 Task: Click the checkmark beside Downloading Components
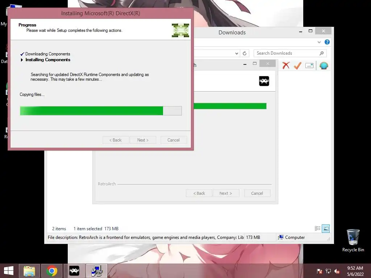[x=22, y=54]
